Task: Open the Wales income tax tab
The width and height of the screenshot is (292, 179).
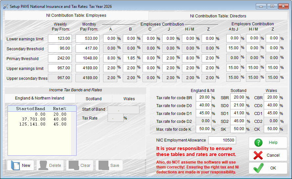Action: pos(129,99)
